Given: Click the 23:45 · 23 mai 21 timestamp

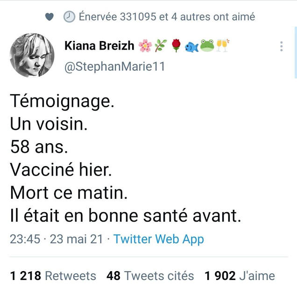Looking at the screenshot, I should 56,239.
